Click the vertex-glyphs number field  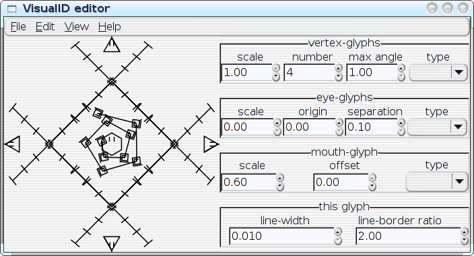pos(309,73)
